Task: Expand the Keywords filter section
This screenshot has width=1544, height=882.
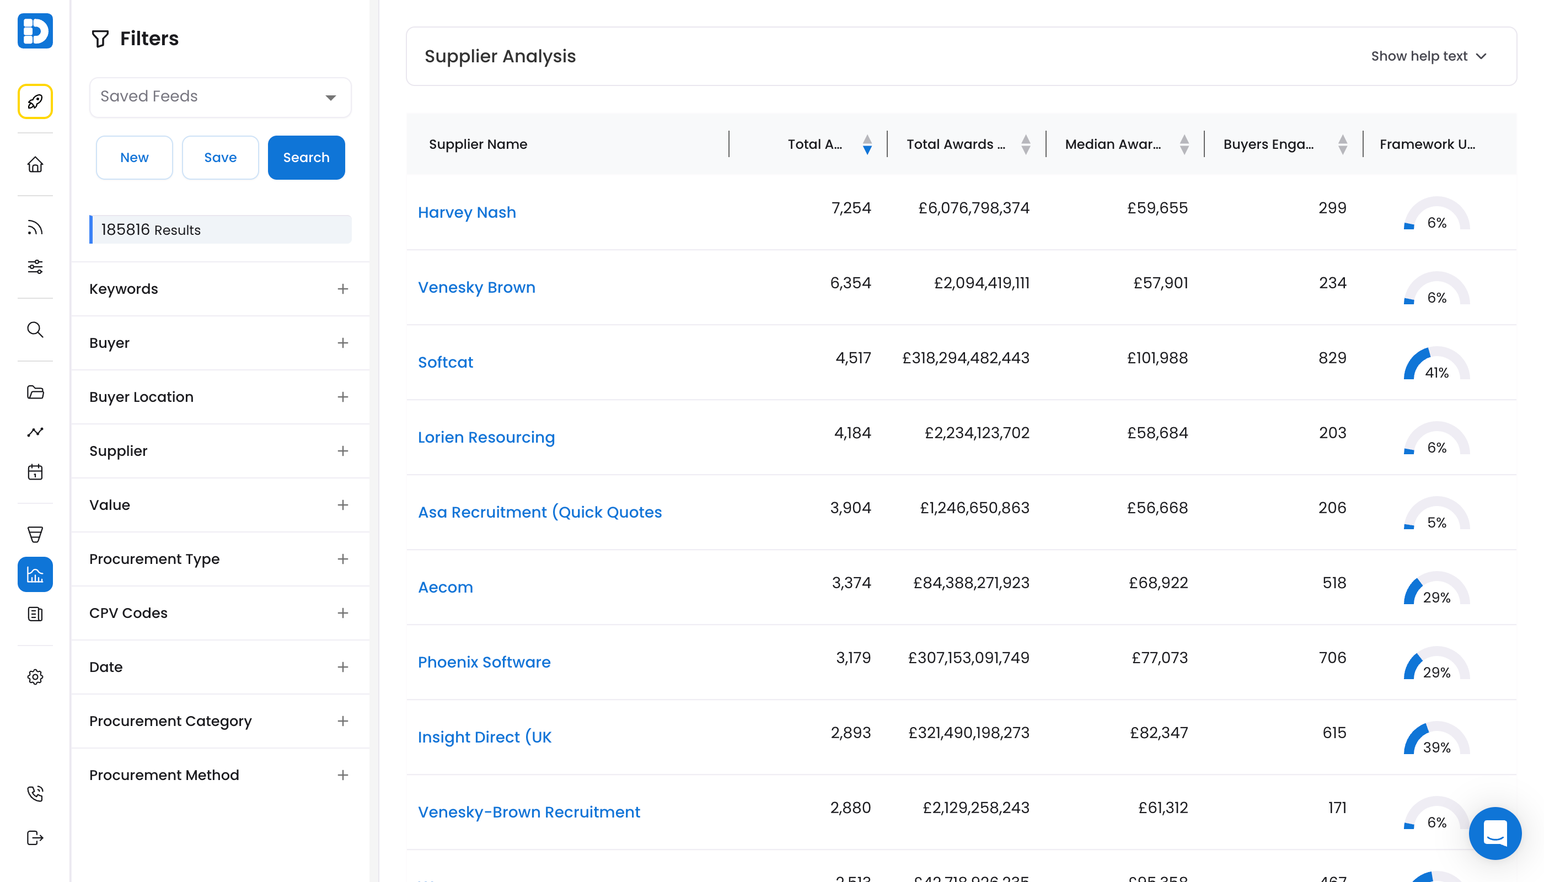Action: pos(342,289)
